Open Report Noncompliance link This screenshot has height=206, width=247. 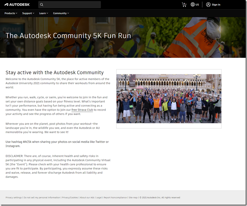click(x=115, y=197)
